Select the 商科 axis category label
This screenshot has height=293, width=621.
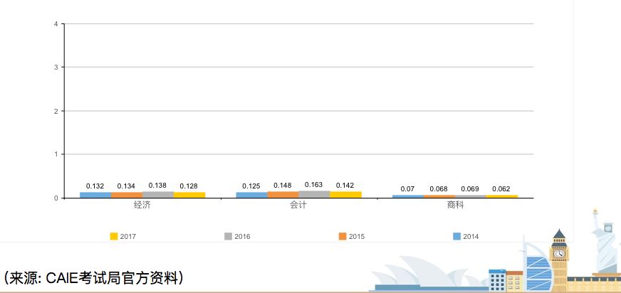455,205
